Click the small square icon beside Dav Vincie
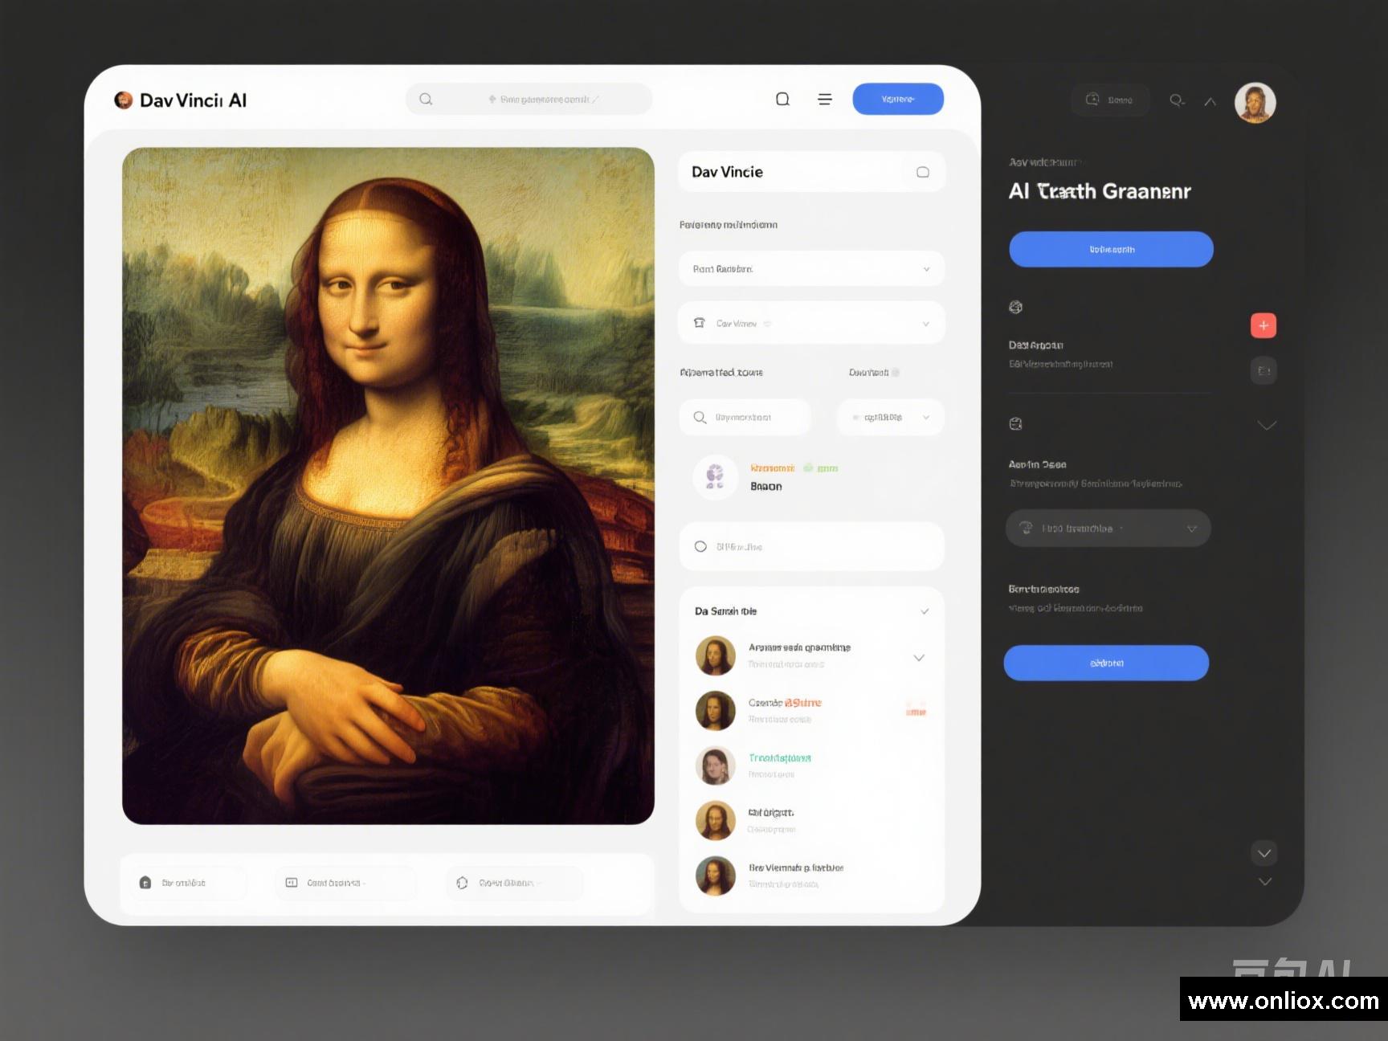 click(x=923, y=172)
